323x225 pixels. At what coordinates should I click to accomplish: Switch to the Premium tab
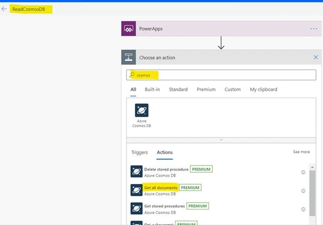[x=206, y=90]
